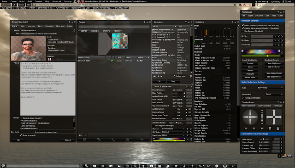The width and height of the screenshot is (295, 168).
Task: Open water reflection Type dropdown Everything
Action: tap(270, 88)
